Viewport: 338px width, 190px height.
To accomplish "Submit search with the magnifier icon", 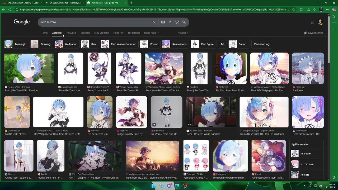I will click(184, 22).
